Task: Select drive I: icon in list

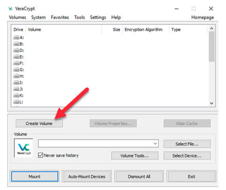Action: coord(16,83)
